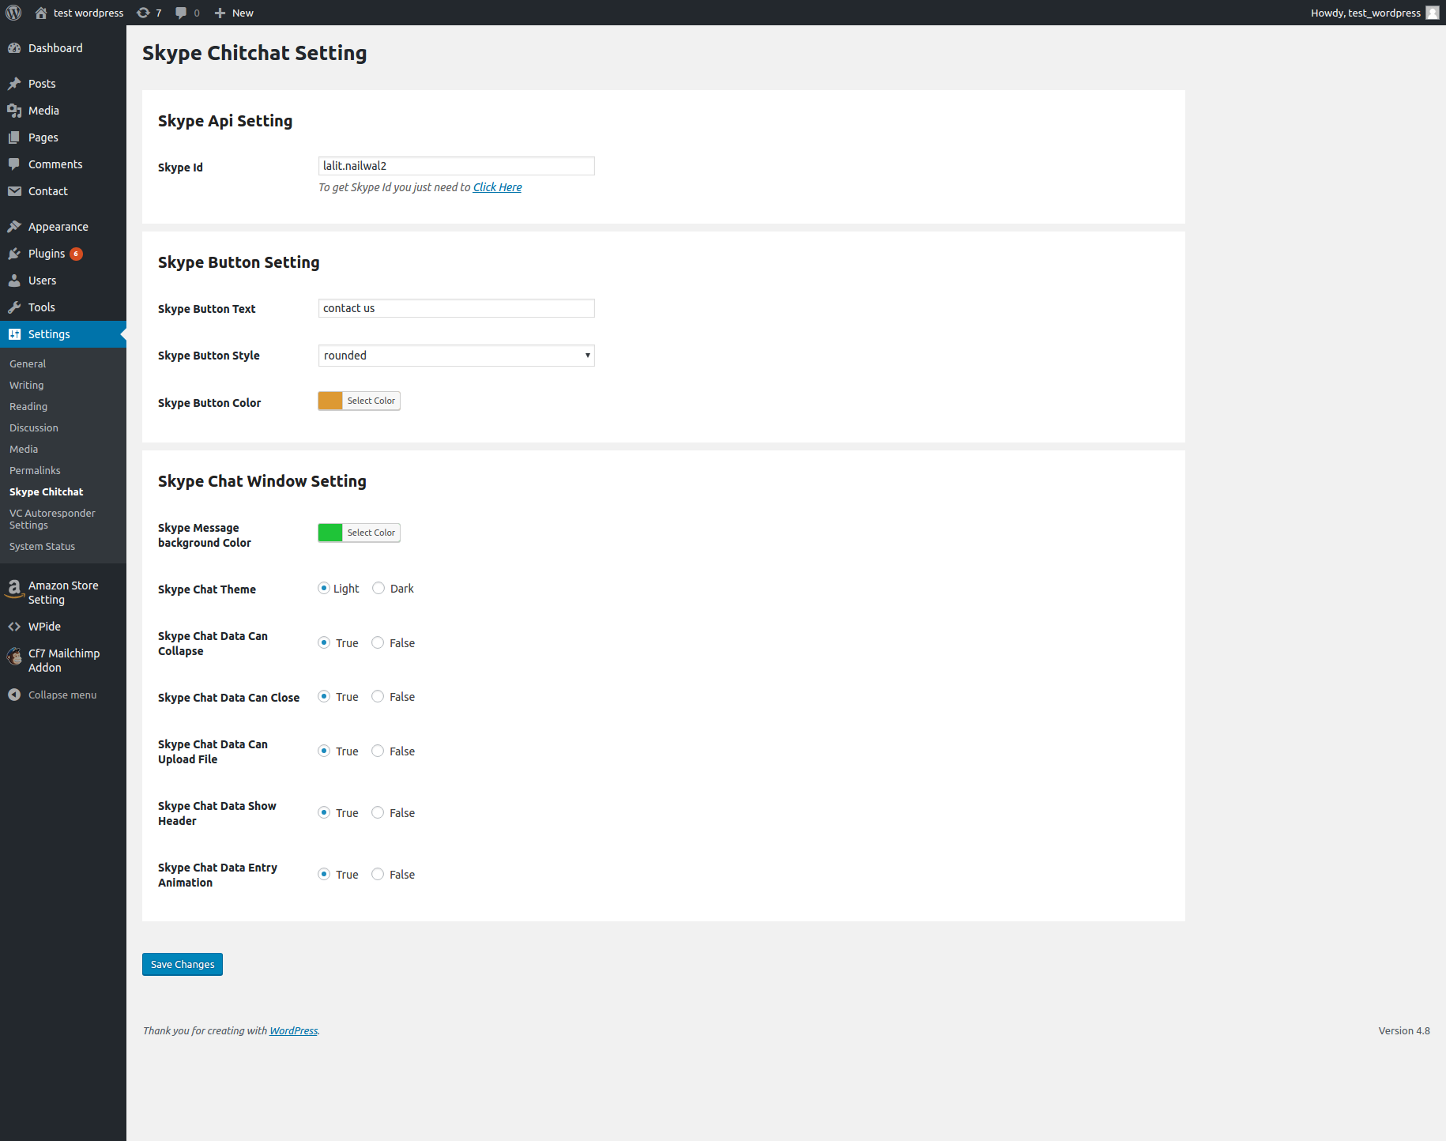Screen dimensions: 1446x1141
Task: Set Entry Animation to True
Action: click(x=324, y=874)
